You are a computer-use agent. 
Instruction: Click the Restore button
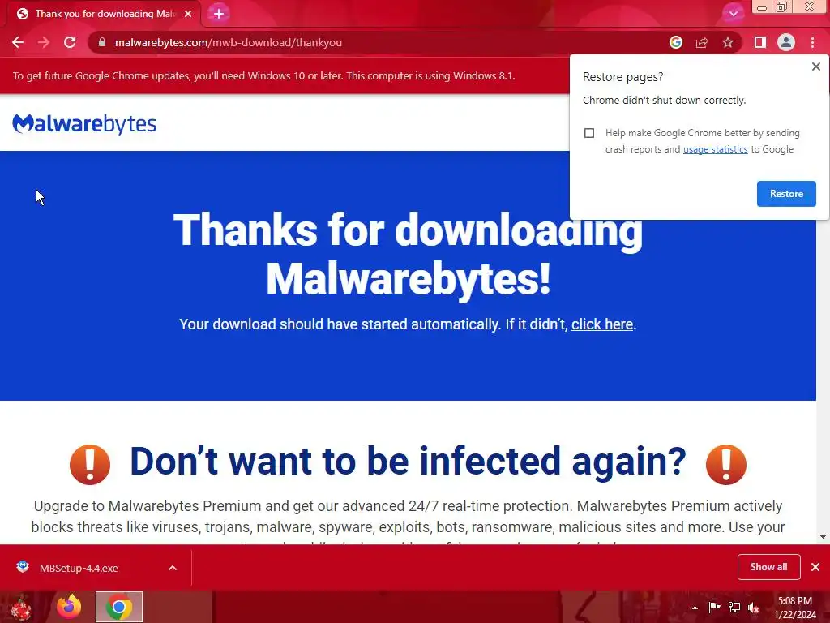click(x=786, y=194)
